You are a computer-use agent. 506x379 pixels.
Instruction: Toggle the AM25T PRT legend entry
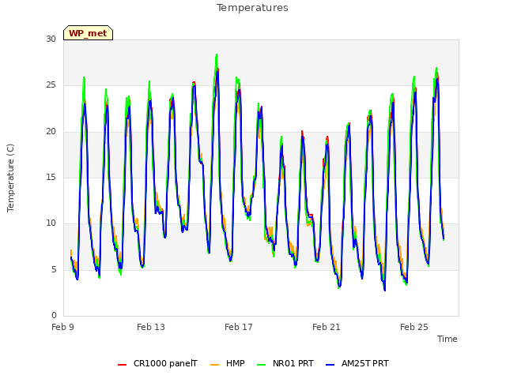pyautogui.click(x=357, y=364)
